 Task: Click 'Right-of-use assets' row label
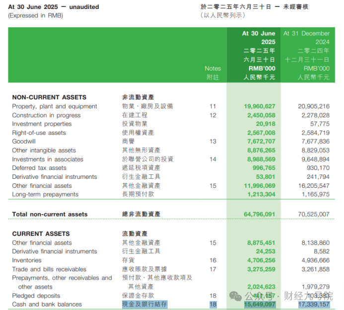click(39, 133)
